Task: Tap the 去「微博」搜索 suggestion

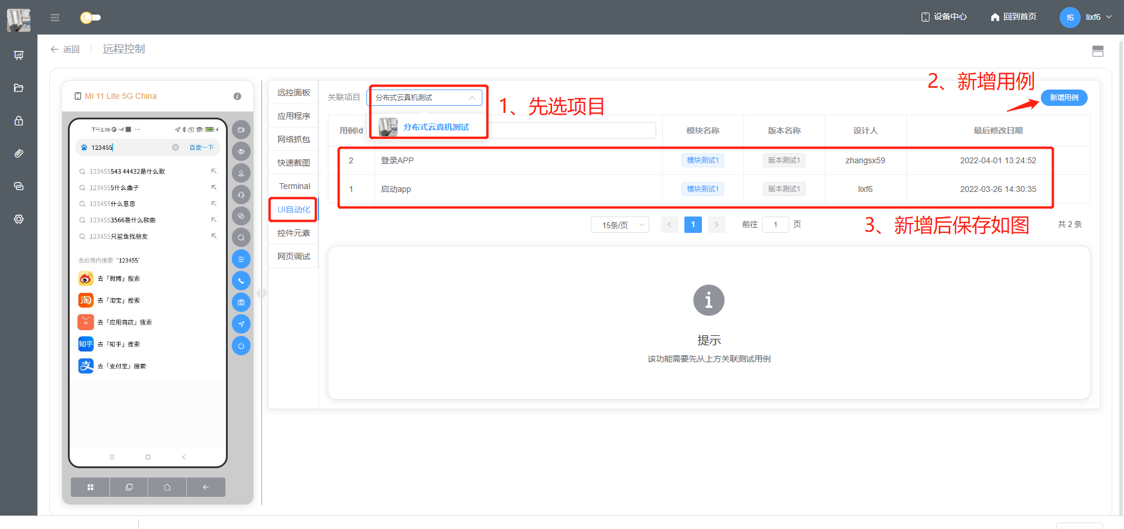Action: coord(148,279)
